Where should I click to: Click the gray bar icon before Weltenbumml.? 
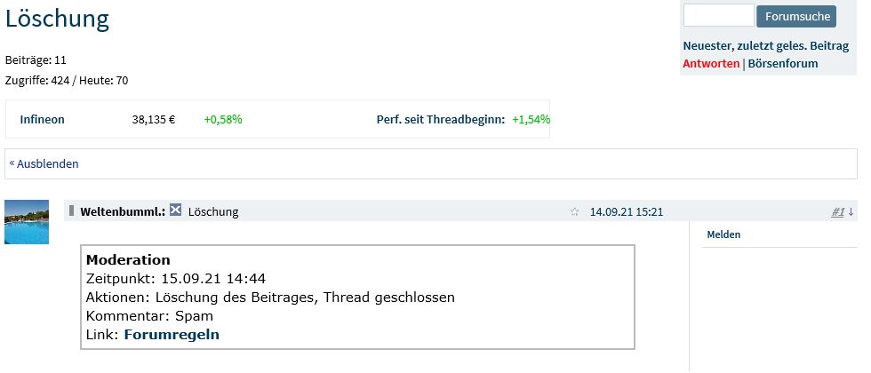pyautogui.click(x=71, y=210)
